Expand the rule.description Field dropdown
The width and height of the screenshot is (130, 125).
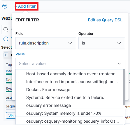tap(46, 43)
